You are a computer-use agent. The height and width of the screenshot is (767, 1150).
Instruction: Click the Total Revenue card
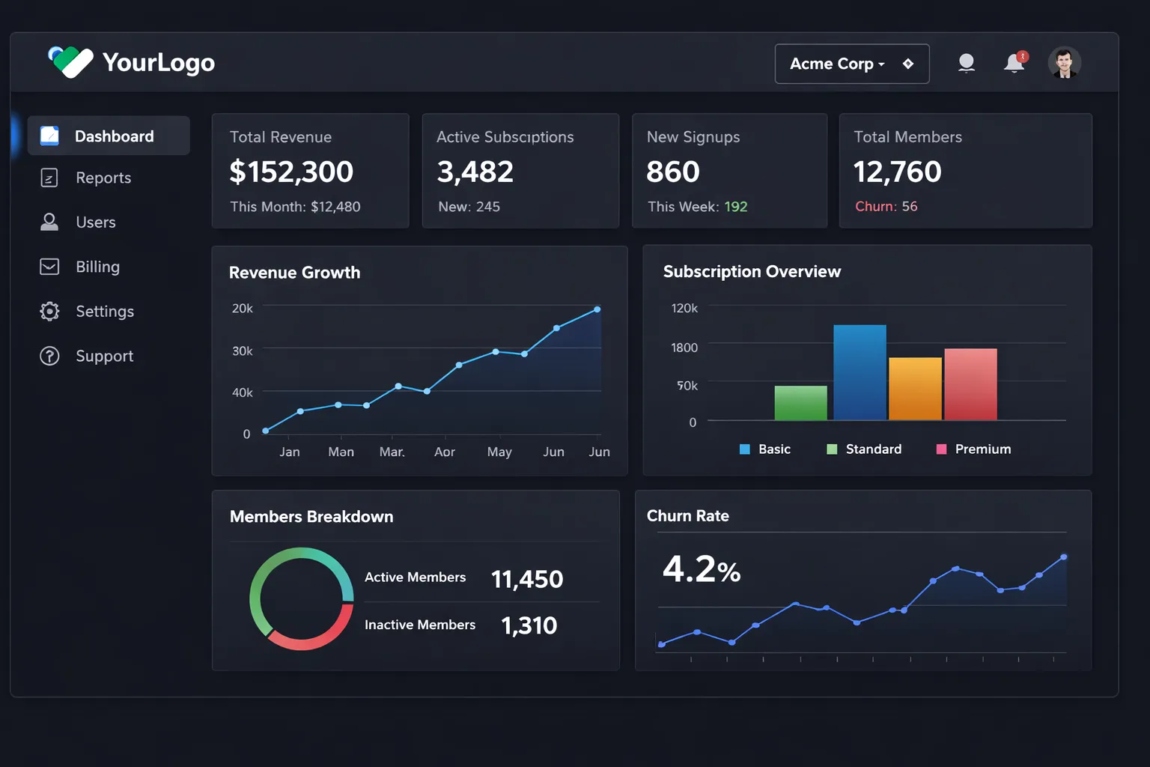tap(310, 171)
